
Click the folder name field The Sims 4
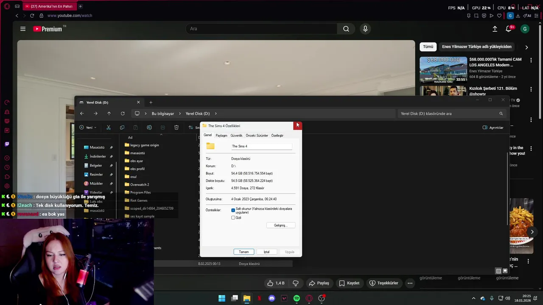(x=262, y=146)
